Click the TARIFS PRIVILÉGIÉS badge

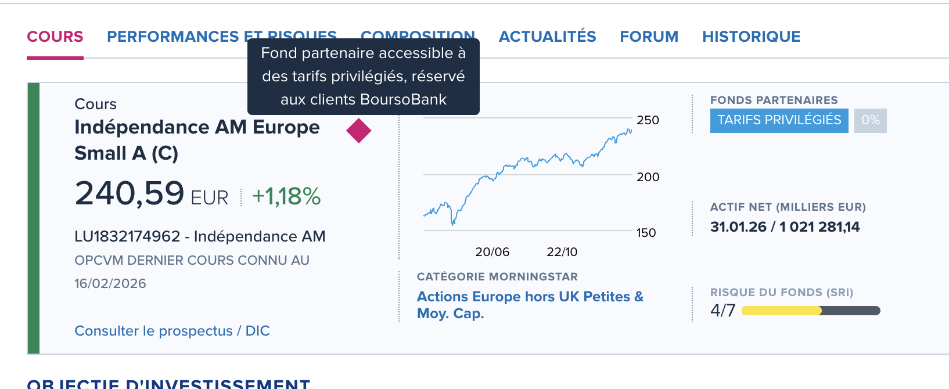point(779,120)
